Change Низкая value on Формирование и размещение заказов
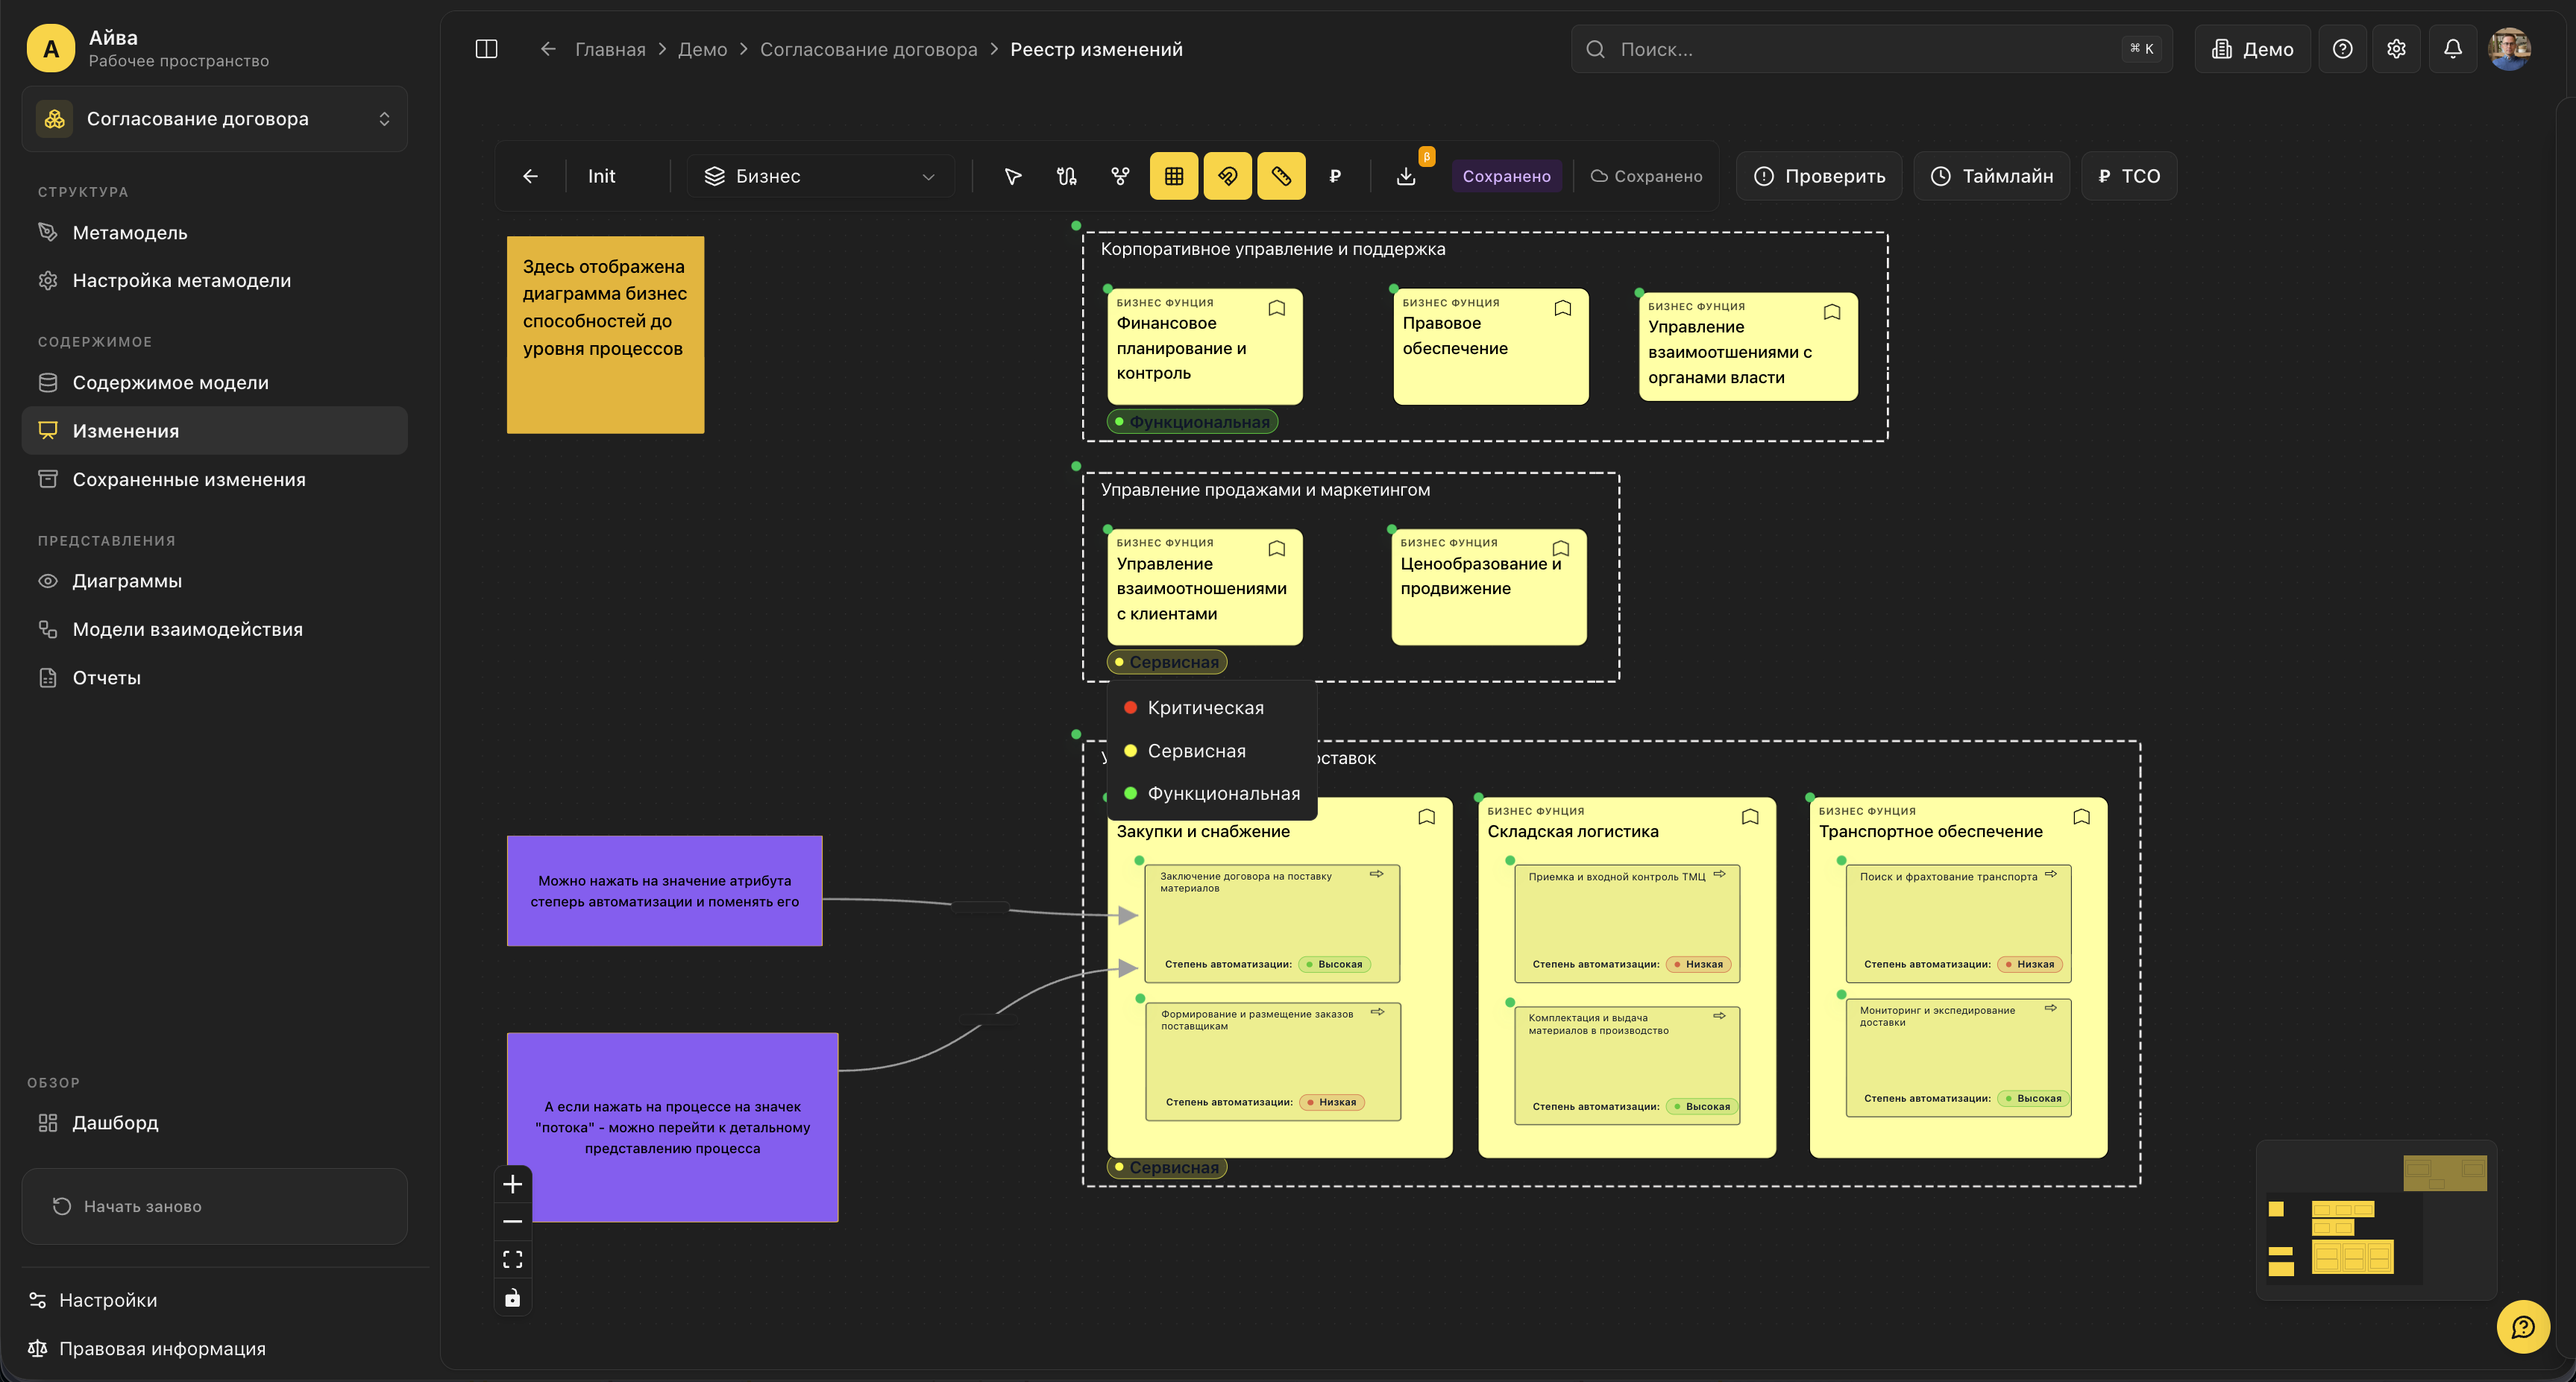The height and width of the screenshot is (1382, 2576). pyautogui.click(x=1332, y=1102)
